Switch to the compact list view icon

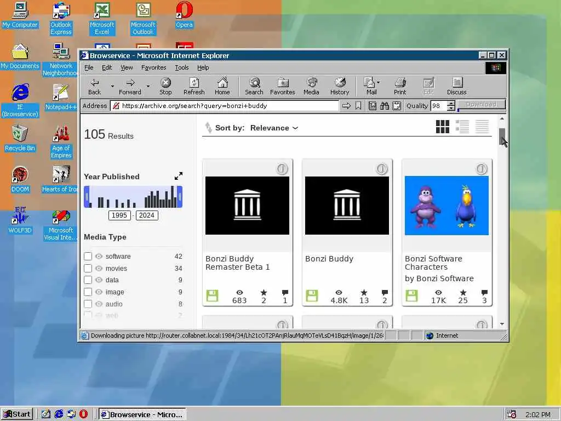point(482,127)
